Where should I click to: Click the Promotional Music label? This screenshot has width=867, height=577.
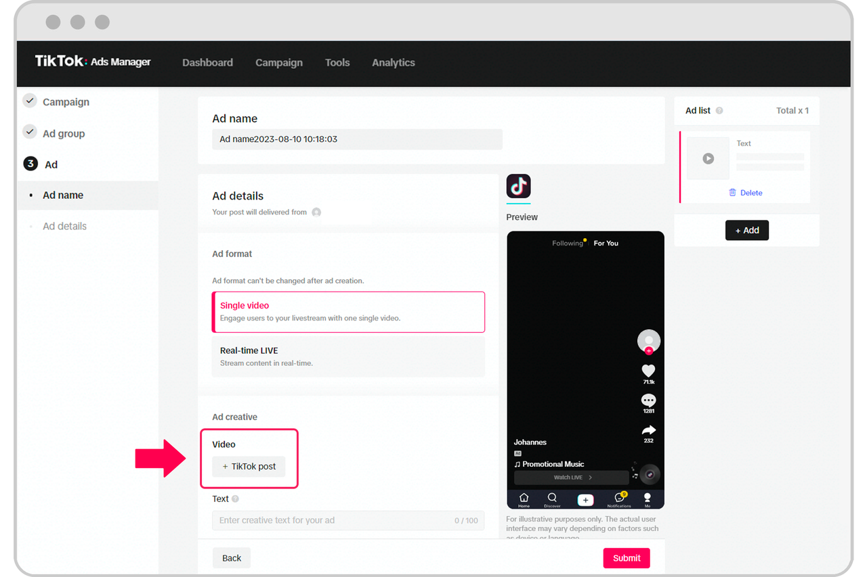549,464
